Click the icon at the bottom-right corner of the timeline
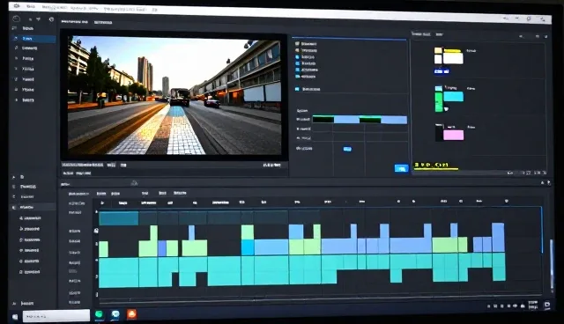 [547, 305]
